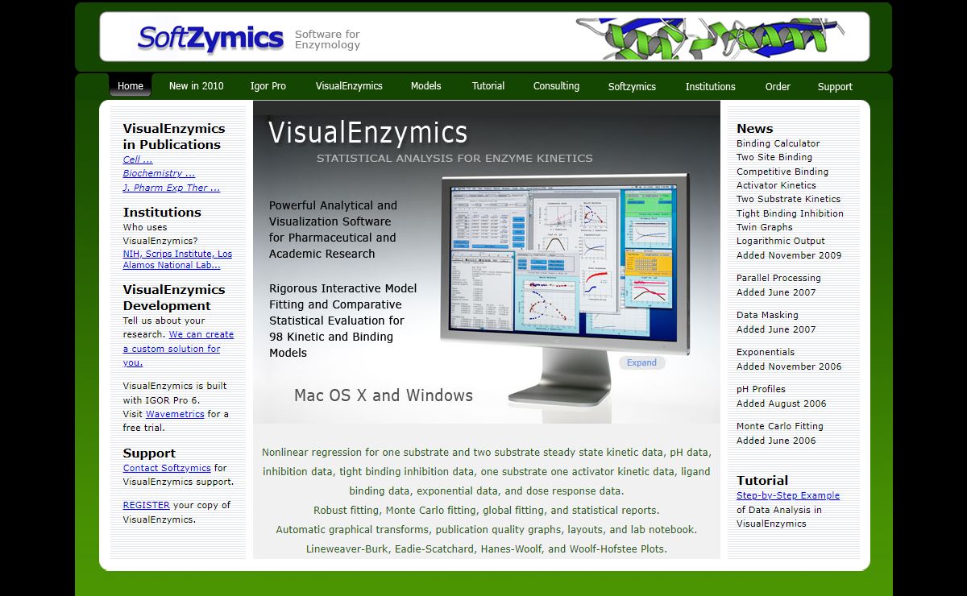This screenshot has width=967, height=596.
Task: Click Added November 2006 text
Action: pyautogui.click(x=789, y=366)
